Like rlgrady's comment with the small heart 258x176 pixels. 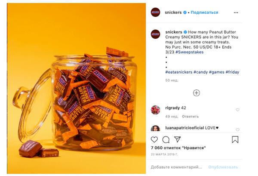tap(237, 110)
